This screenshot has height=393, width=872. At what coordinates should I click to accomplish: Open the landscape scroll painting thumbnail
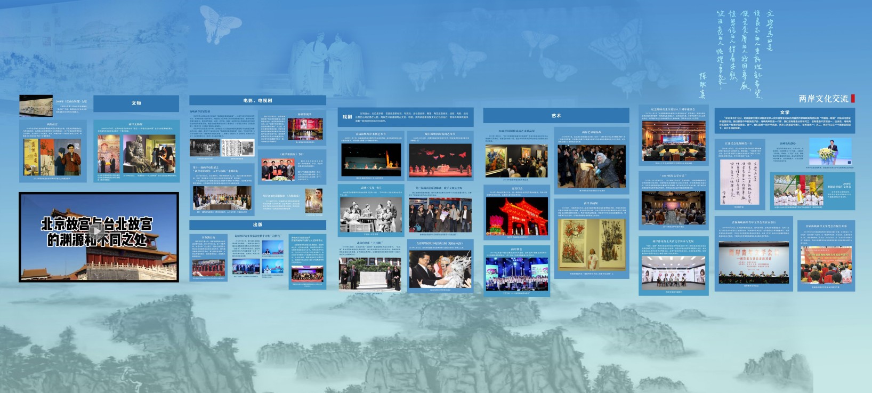36,106
